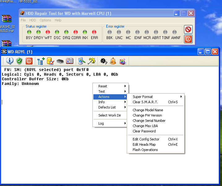
Task: Click the UNC error register indicator
Action: (x=119, y=32)
